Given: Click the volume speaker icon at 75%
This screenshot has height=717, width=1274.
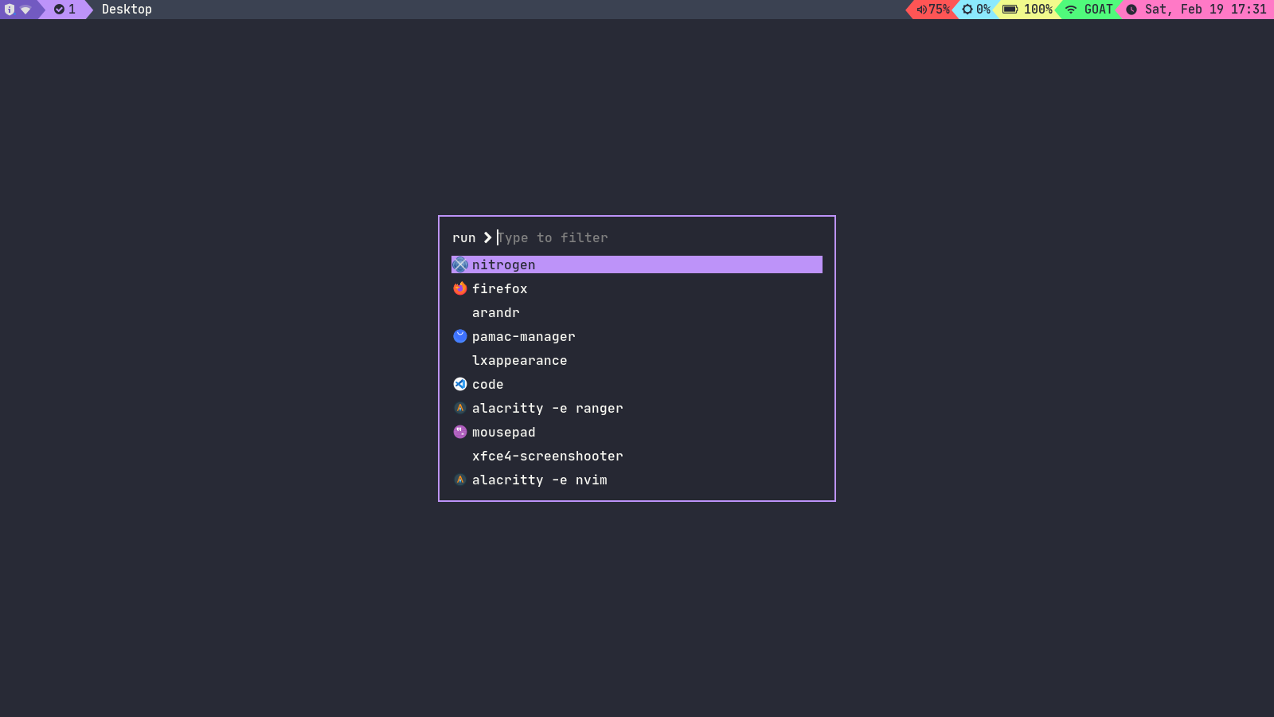Looking at the screenshot, I should [x=921, y=10].
